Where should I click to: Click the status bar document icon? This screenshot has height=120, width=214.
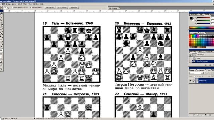3,119
